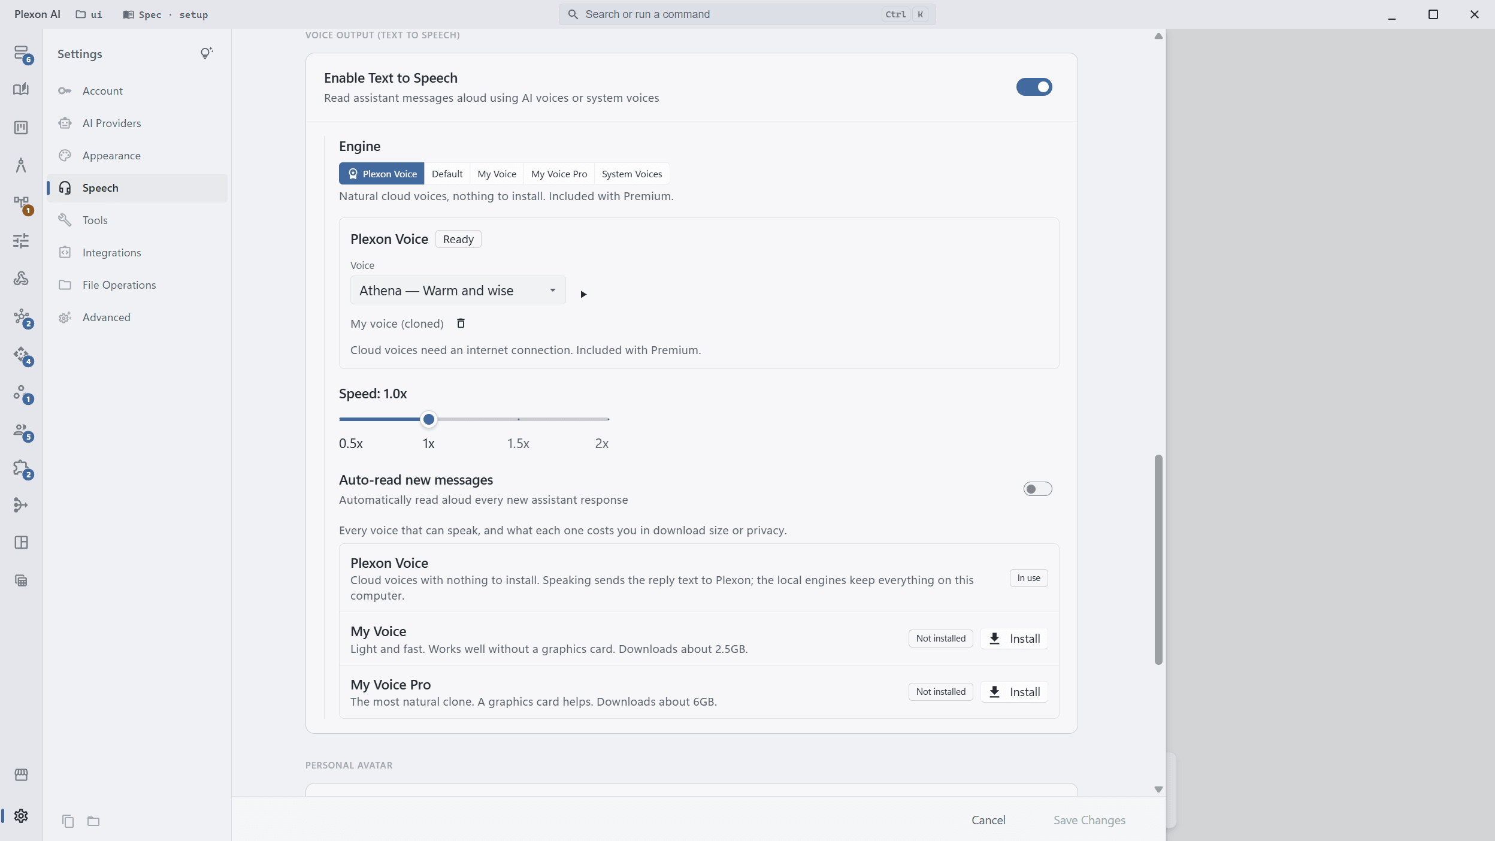The width and height of the screenshot is (1495, 841).
Task: Open File Operations settings section
Action: tap(138, 285)
